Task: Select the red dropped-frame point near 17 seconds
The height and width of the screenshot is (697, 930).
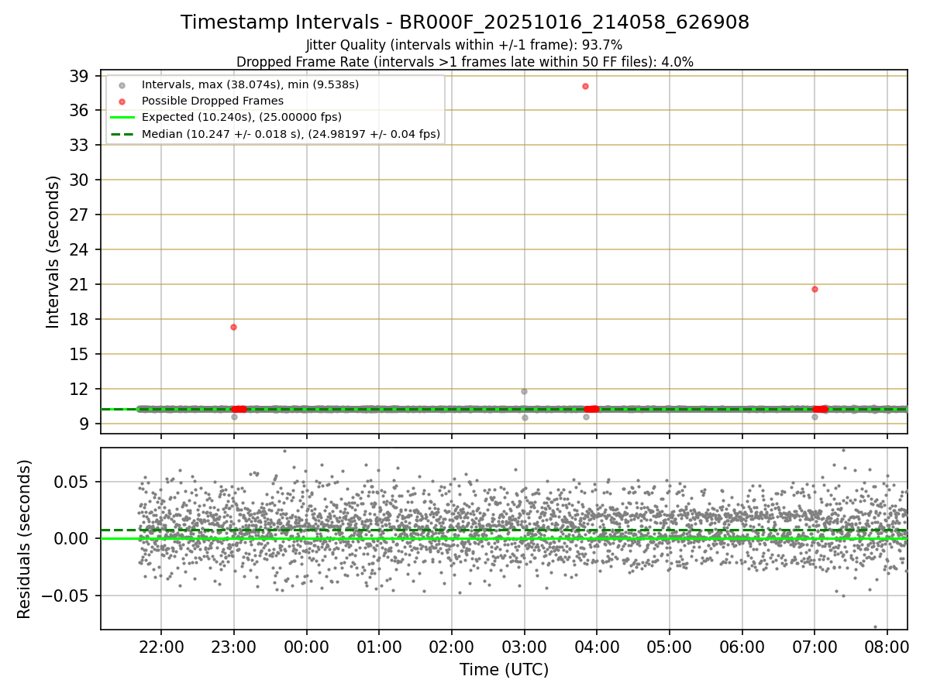Action: pyautogui.click(x=233, y=327)
